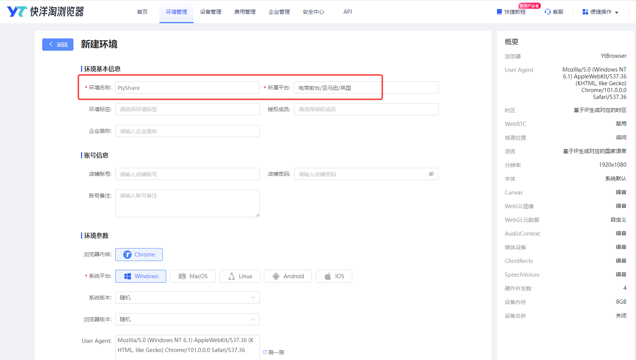The height and width of the screenshot is (360, 636).
Task: Click the WebRTC label in summary
Action: click(x=515, y=124)
